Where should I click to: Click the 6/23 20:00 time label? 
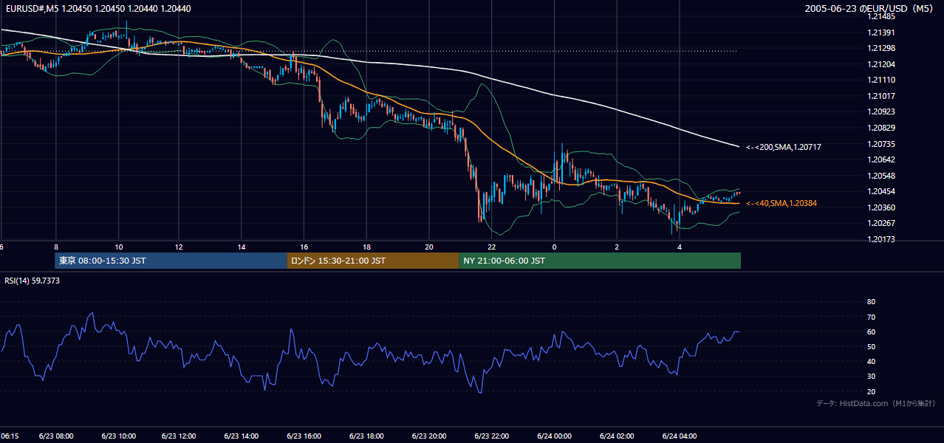coord(429,436)
